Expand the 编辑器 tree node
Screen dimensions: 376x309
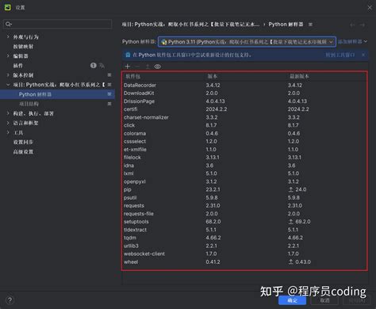pos(8,55)
